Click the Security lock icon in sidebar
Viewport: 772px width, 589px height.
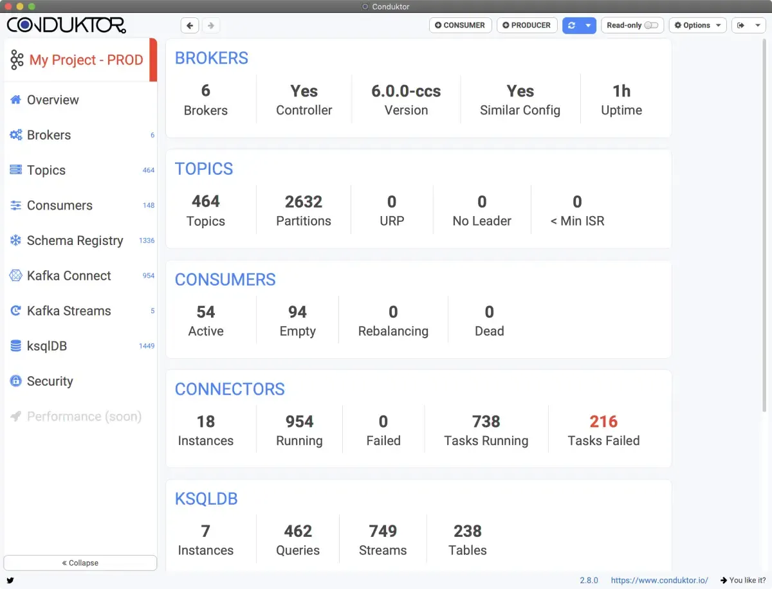tap(16, 381)
